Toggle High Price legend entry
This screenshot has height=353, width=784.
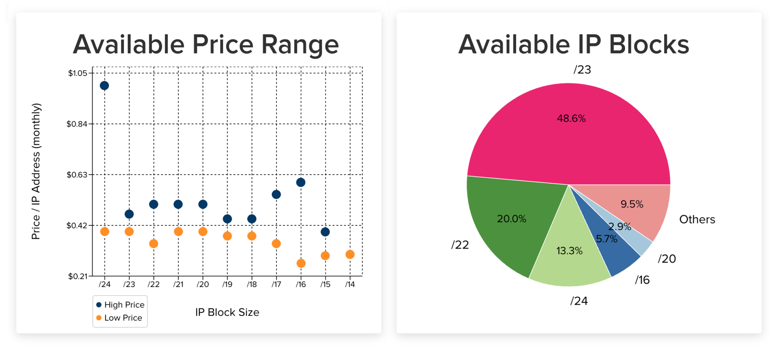pyautogui.click(x=120, y=305)
